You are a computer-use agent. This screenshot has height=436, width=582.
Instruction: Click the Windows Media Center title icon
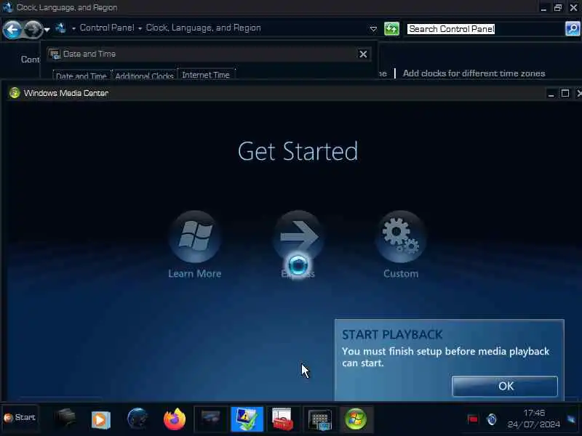tap(15, 93)
